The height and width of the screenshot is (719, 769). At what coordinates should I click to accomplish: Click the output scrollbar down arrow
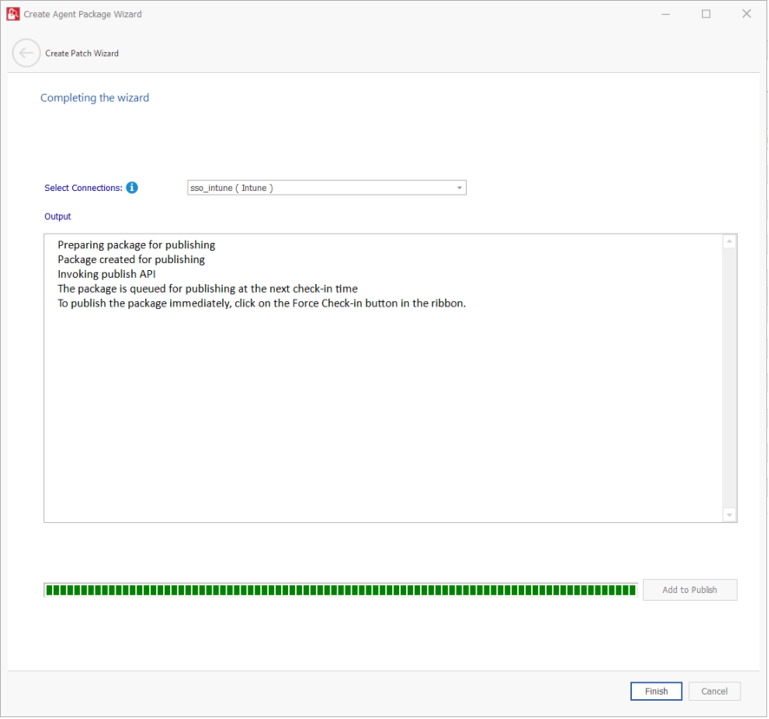(729, 515)
